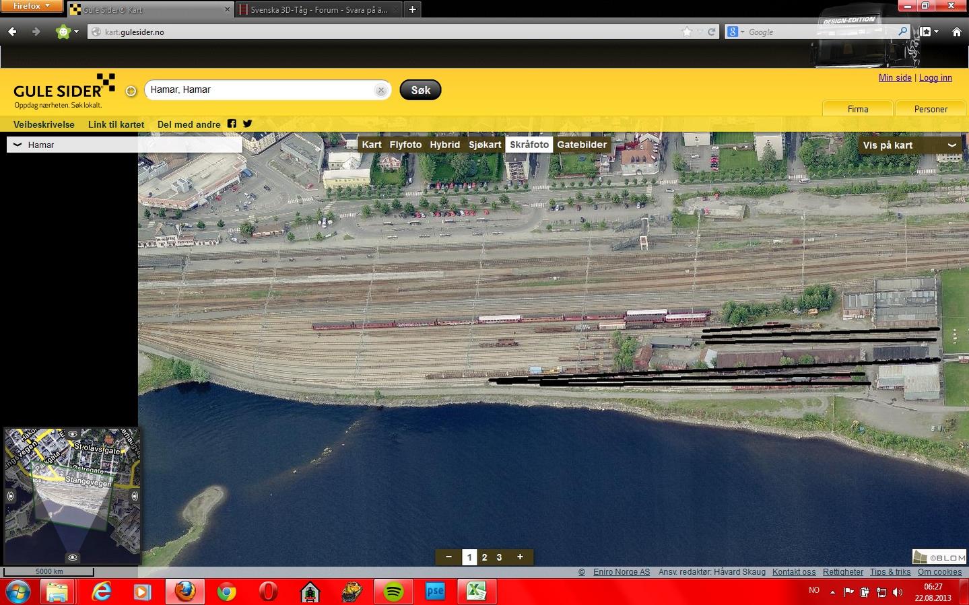The height and width of the screenshot is (605, 969).
Task: Switch to the Flyfoto map view
Action: [405, 145]
